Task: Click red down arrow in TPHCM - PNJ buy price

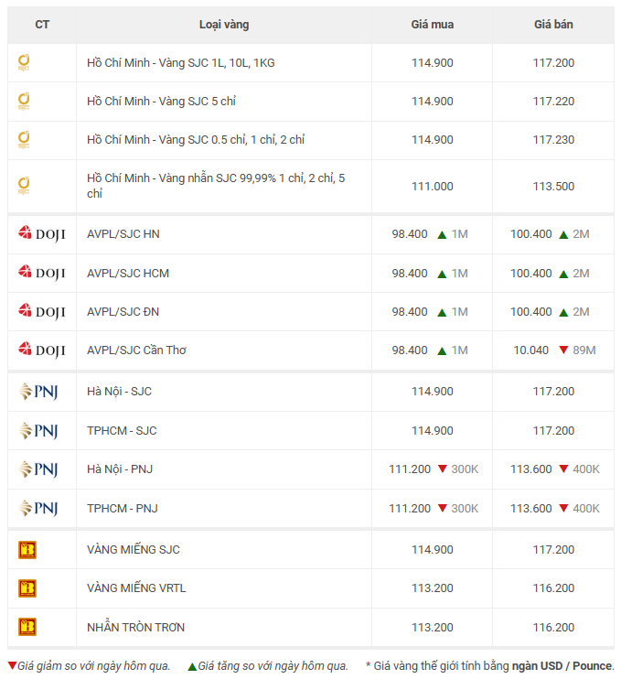Action: click(443, 508)
